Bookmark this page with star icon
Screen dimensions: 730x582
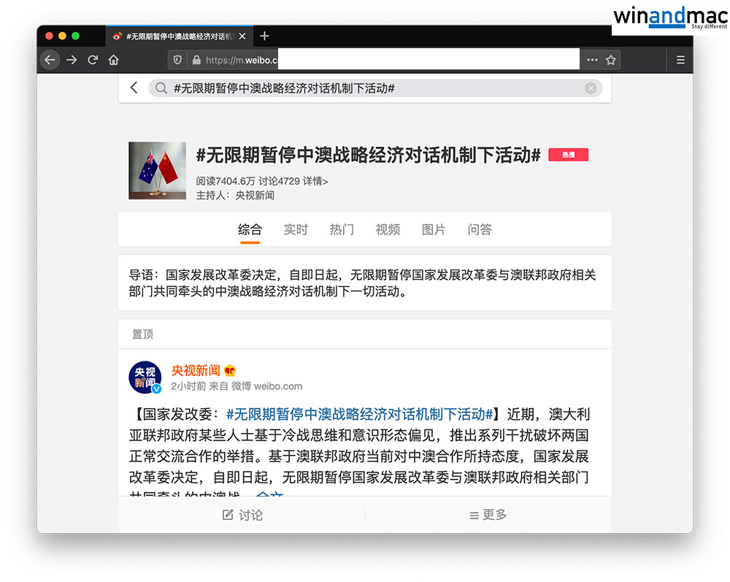611,60
